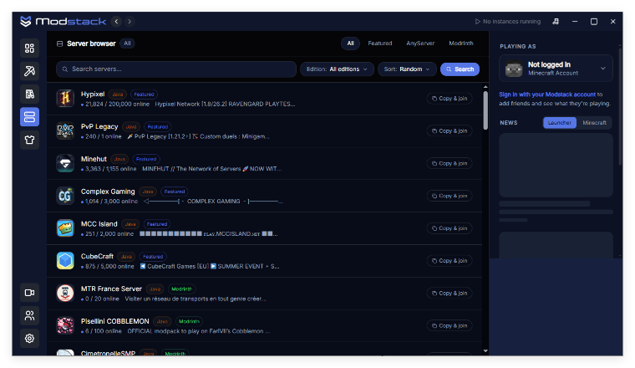Image resolution: width=635 pixels, height=368 pixels.
Task: Click the Not logged in avatar
Action: point(514,69)
